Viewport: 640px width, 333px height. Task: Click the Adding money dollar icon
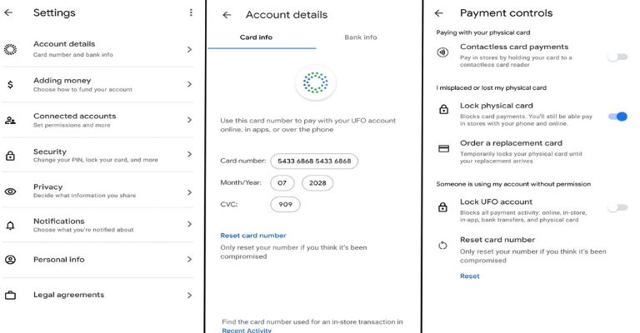(x=10, y=84)
